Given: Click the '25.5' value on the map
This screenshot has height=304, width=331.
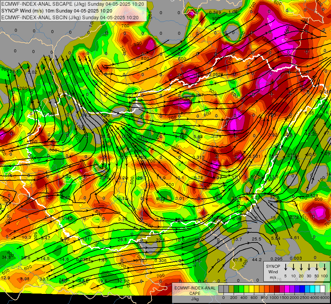Looking at the screenshot, I should click(x=257, y=239).
